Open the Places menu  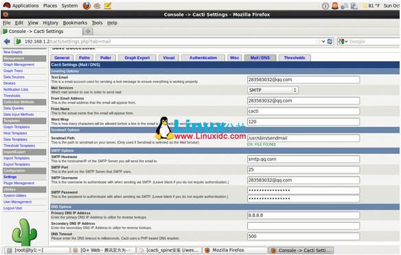point(50,5)
